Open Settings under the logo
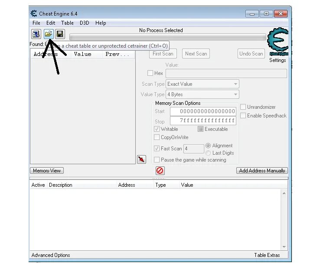Viewport: 333px width, 266px height. (x=277, y=60)
